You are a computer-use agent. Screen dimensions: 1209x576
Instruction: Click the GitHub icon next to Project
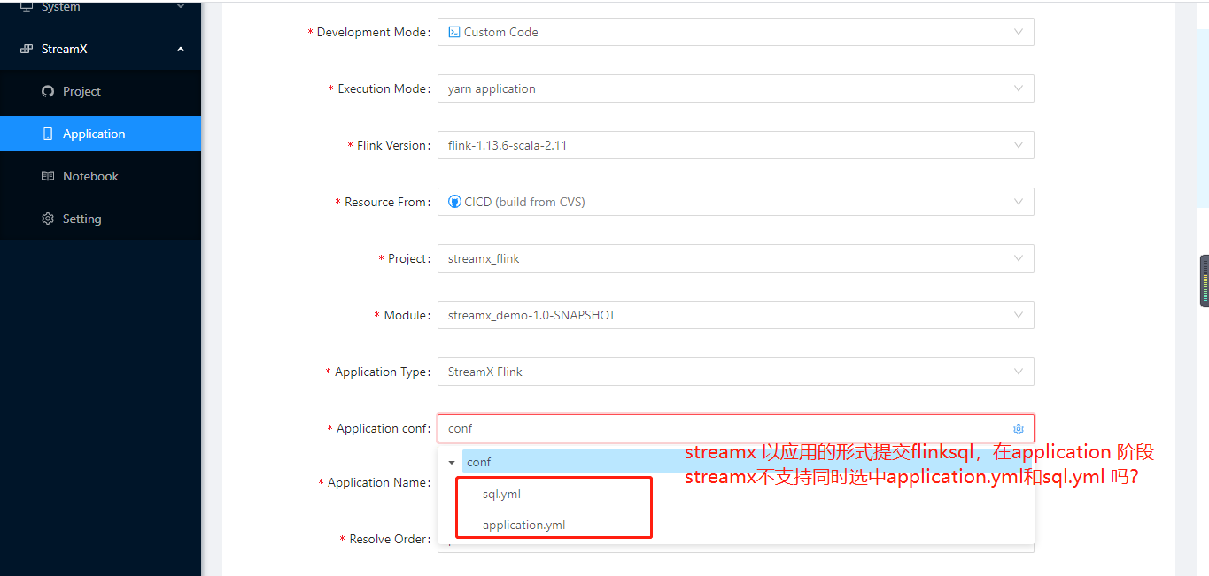point(48,91)
